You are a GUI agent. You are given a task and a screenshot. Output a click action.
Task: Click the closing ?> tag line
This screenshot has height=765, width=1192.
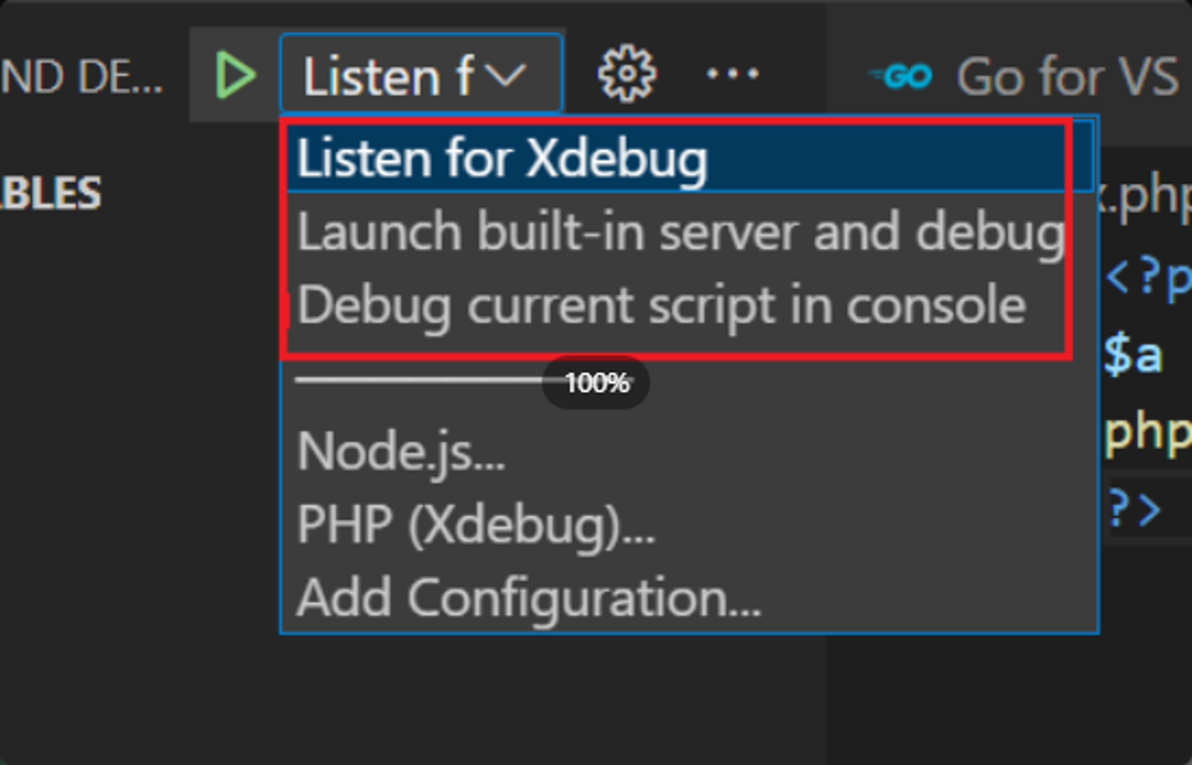pos(1135,509)
